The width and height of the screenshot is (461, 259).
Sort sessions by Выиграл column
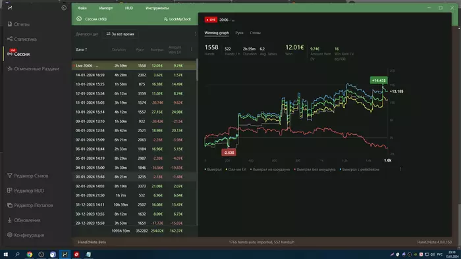pos(157,49)
